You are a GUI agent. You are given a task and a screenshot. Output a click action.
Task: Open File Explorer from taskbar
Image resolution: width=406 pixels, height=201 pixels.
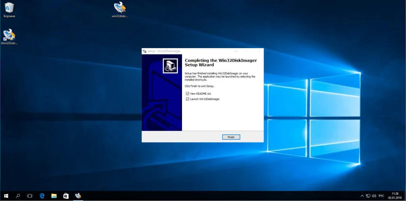click(x=54, y=196)
